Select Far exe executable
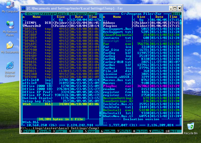 141,44
